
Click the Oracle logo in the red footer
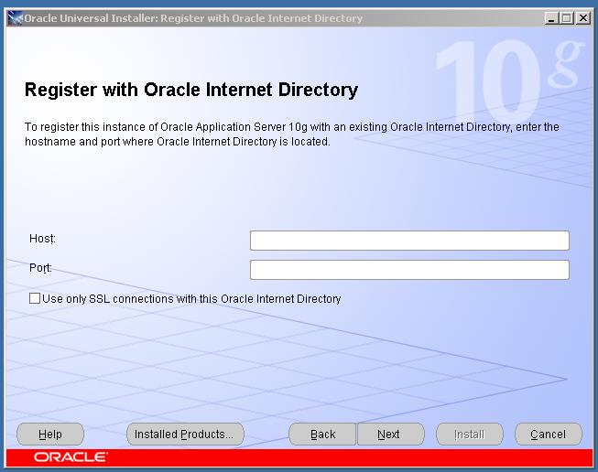[x=71, y=457]
